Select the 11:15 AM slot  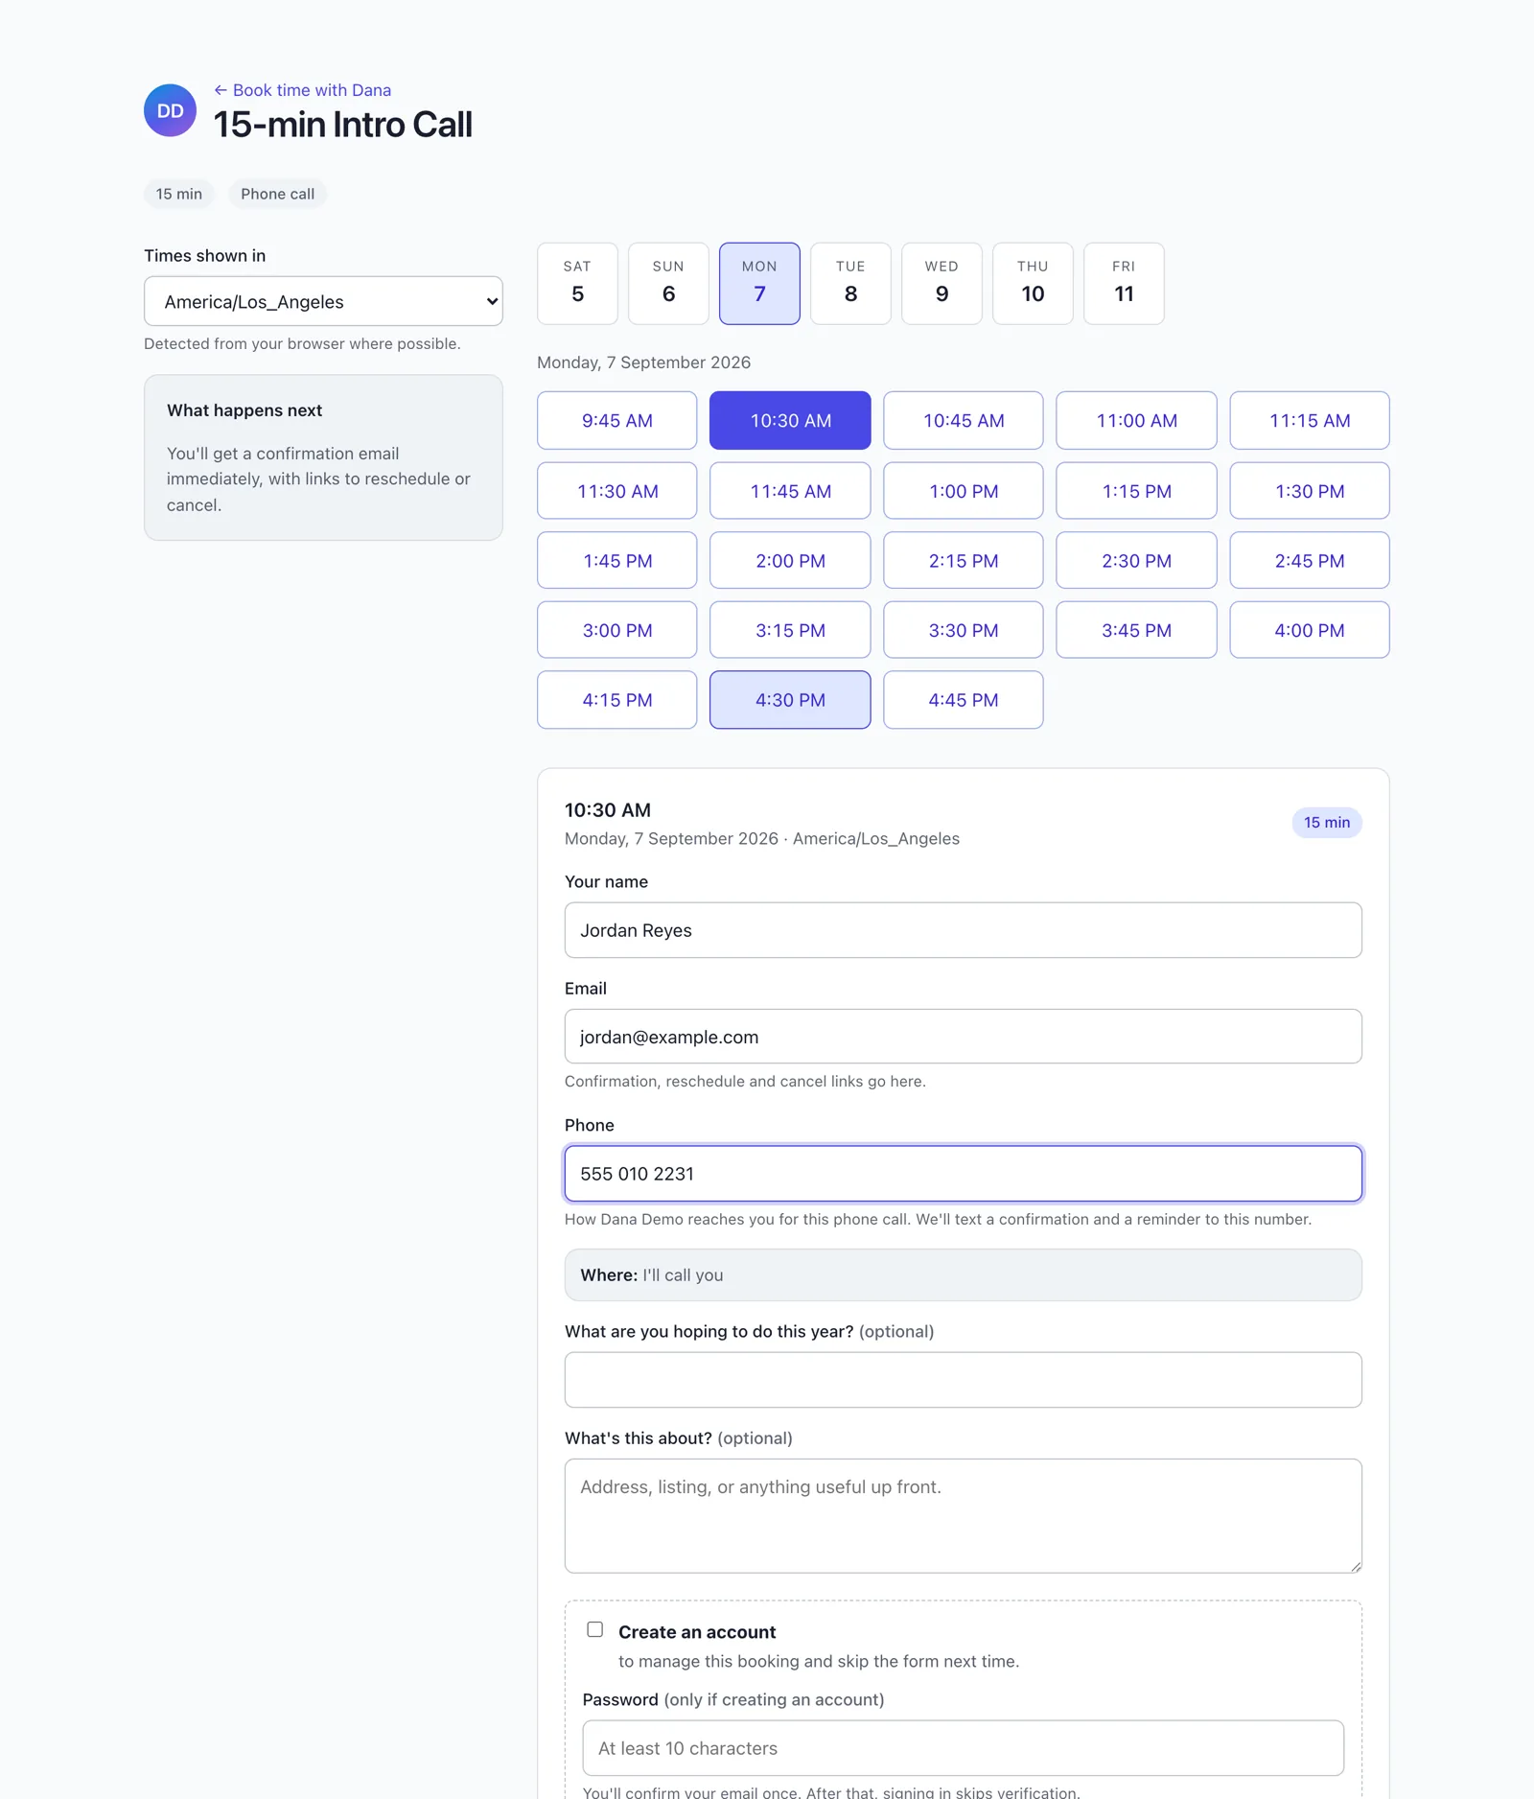(x=1310, y=420)
